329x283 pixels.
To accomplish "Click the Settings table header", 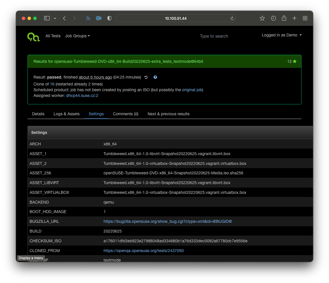I will click(170, 132).
